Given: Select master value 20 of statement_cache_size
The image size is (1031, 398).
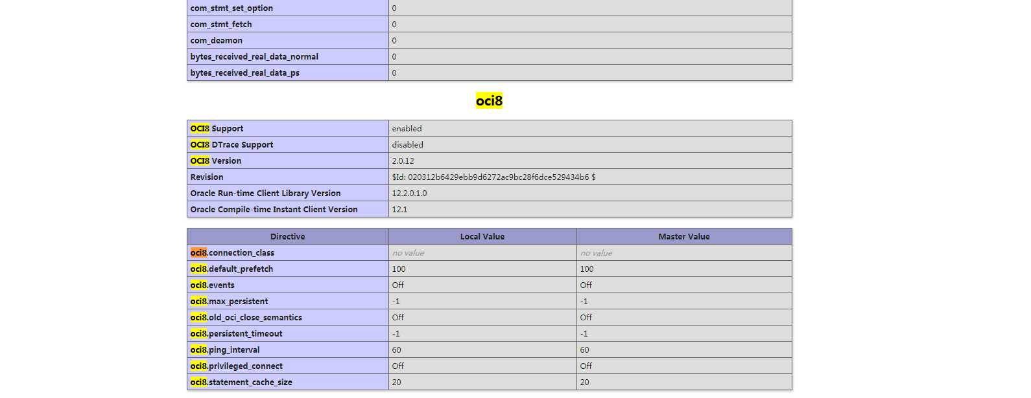Looking at the screenshot, I should [584, 382].
